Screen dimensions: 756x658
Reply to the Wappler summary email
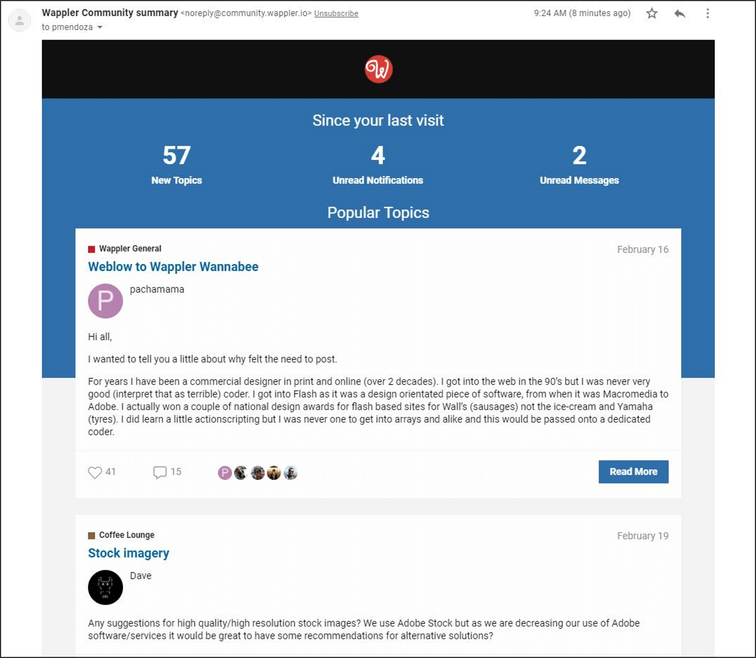coord(680,13)
